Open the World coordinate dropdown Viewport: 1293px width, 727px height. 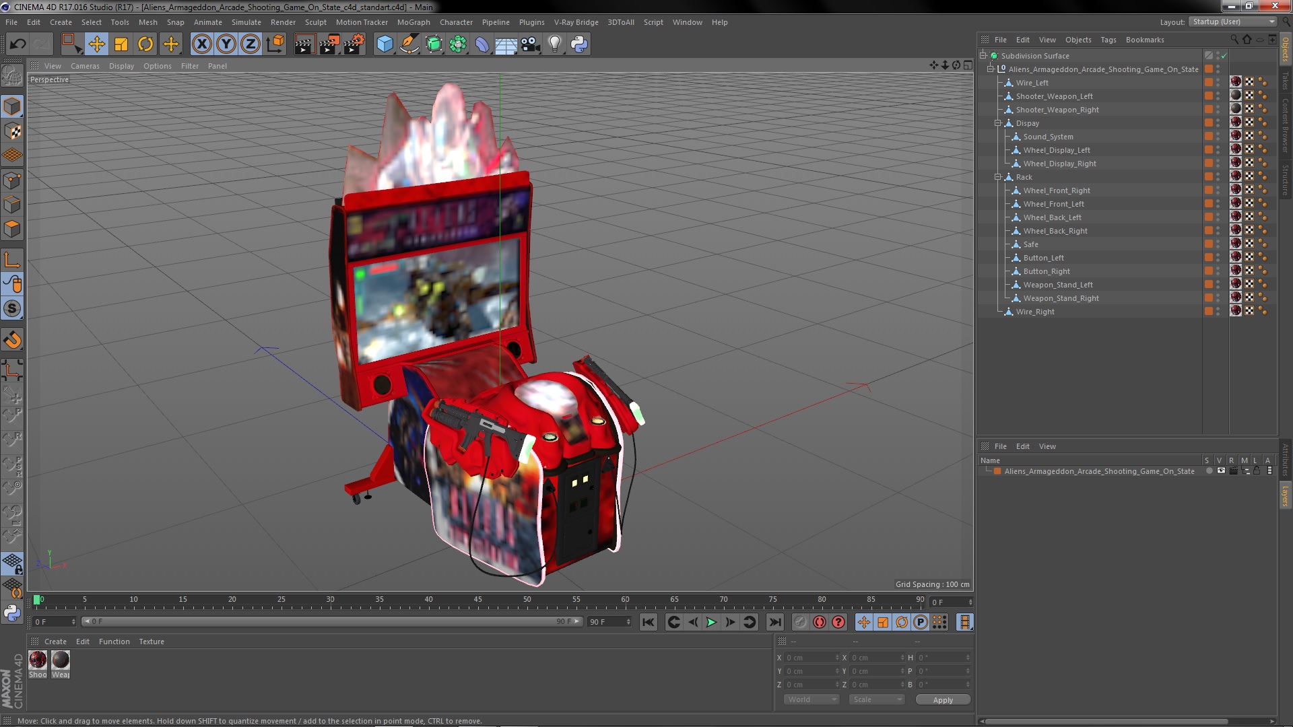pos(811,699)
